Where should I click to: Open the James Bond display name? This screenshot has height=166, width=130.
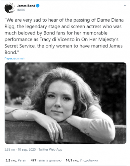pyautogui.click(x=26, y=6)
